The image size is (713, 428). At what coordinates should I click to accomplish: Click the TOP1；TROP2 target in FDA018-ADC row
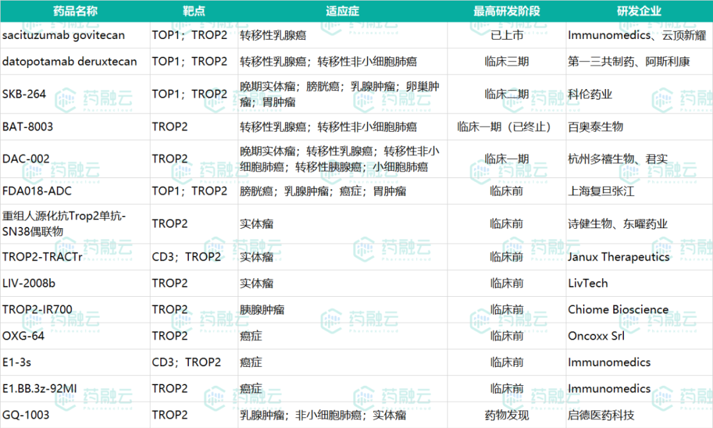(x=193, y=191)
